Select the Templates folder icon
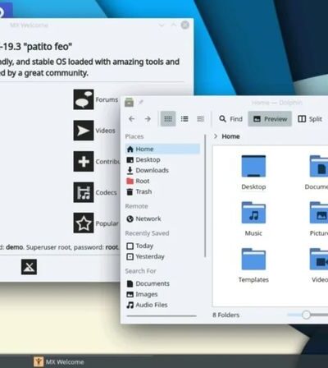Screen dimensions: 328x368 pos(253,265)
